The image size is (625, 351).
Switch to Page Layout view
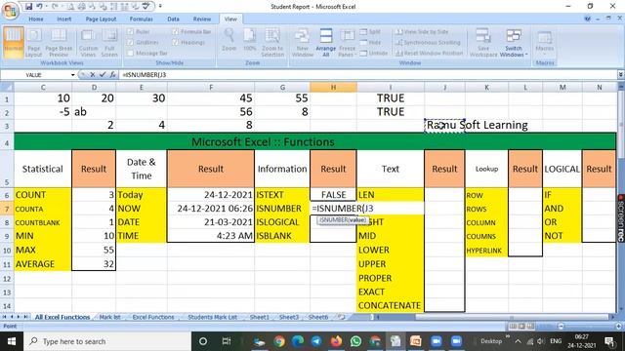[34, 43]
